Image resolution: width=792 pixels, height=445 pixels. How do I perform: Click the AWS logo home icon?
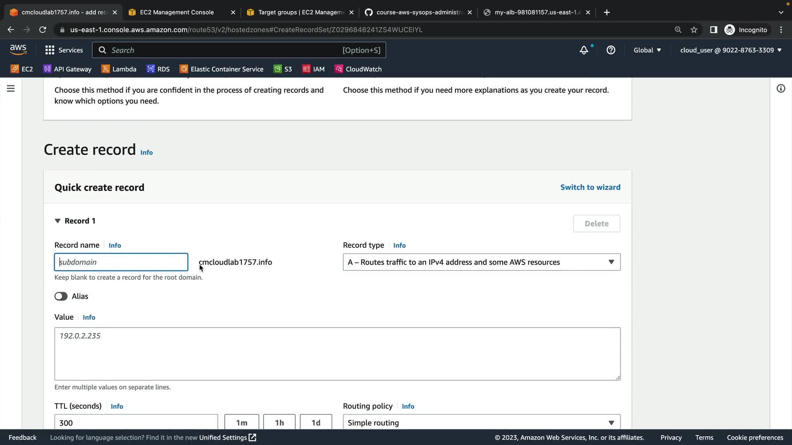18,50
